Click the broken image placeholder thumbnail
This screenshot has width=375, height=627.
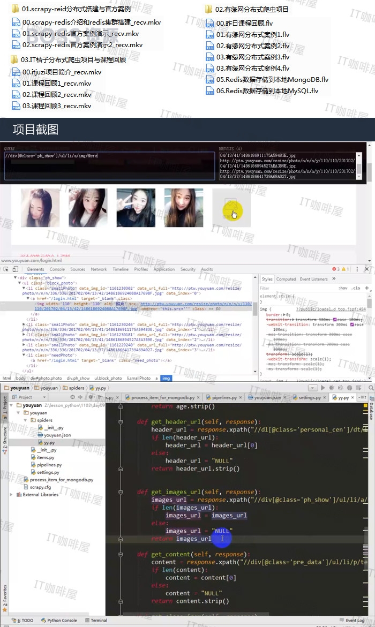(x=231, y=208)
